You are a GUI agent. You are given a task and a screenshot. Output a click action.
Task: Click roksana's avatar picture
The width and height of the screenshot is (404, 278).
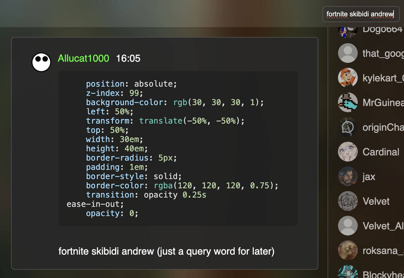(x=348, y=250)
